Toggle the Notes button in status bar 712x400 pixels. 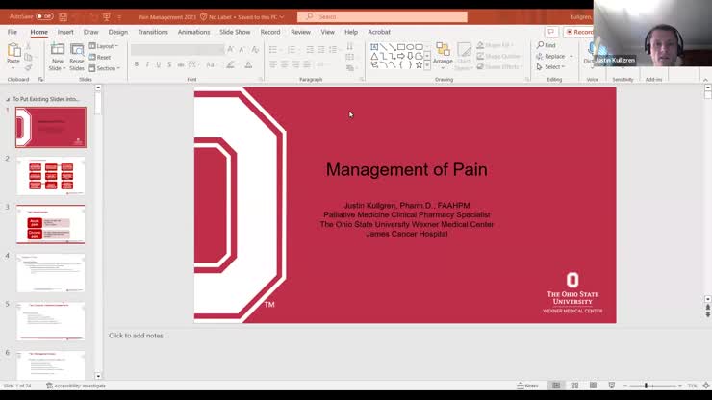coord(527,386)
